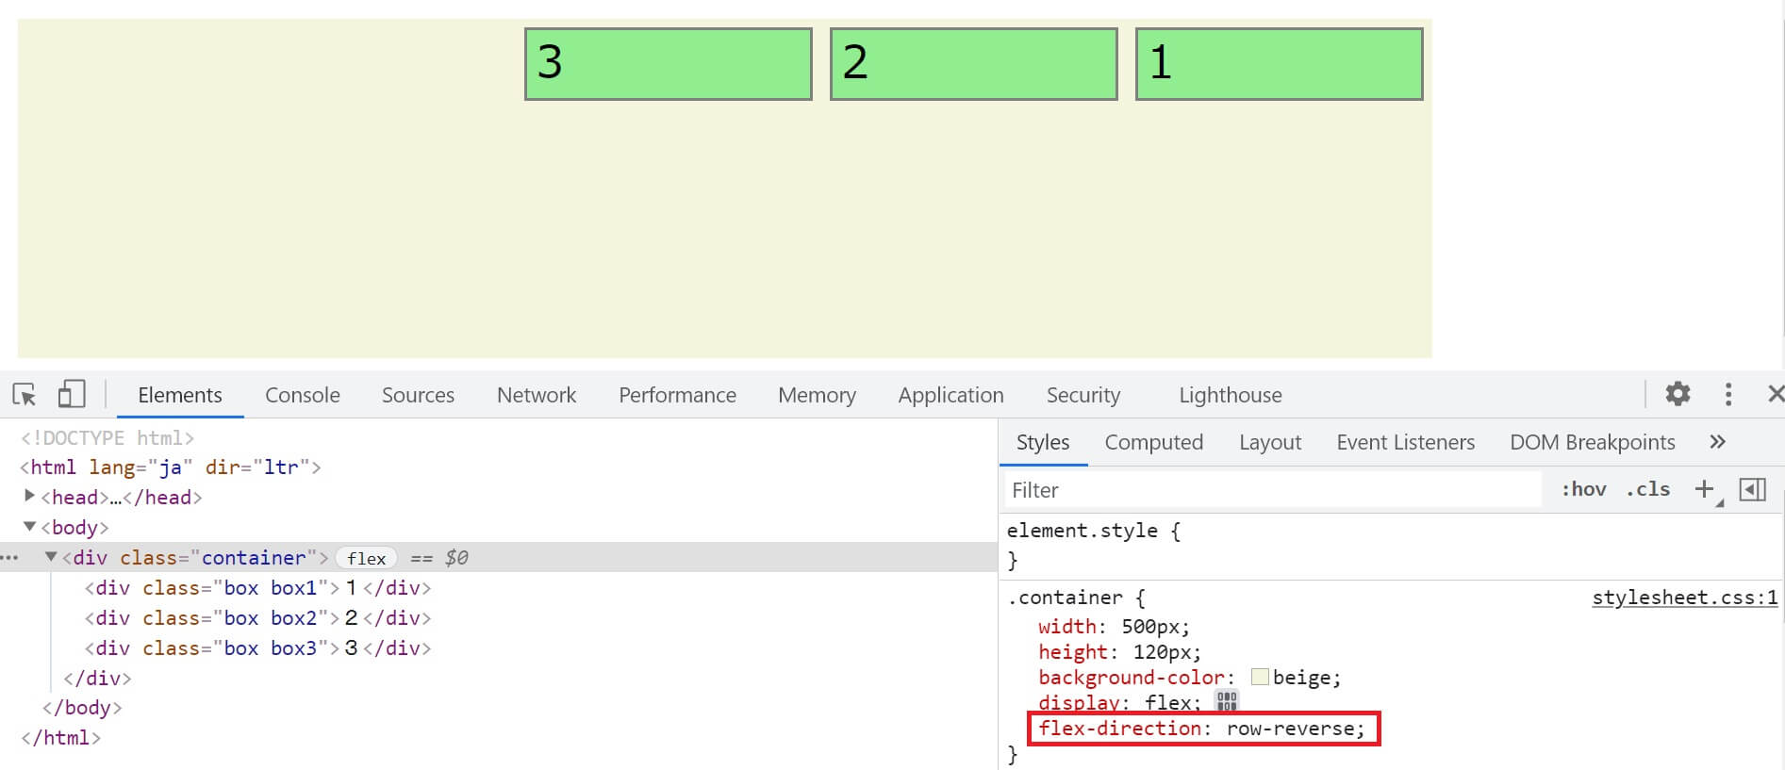The image size is (1785, 770).
Task: Click the new style rule plus icon
Action: coord(1703,489)
